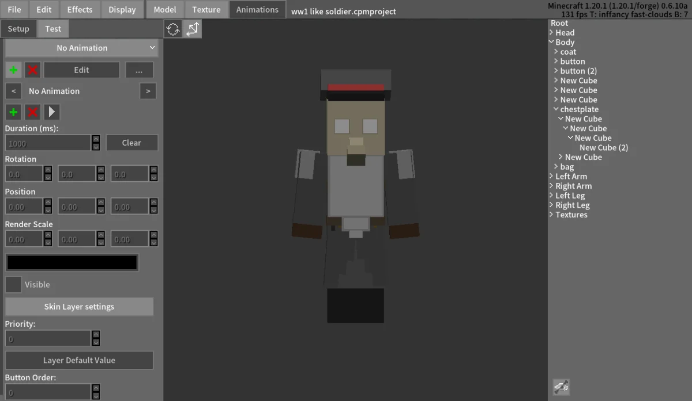
Task: Play the animation preview
Action: pyautogui.click(x=52, y=112)
